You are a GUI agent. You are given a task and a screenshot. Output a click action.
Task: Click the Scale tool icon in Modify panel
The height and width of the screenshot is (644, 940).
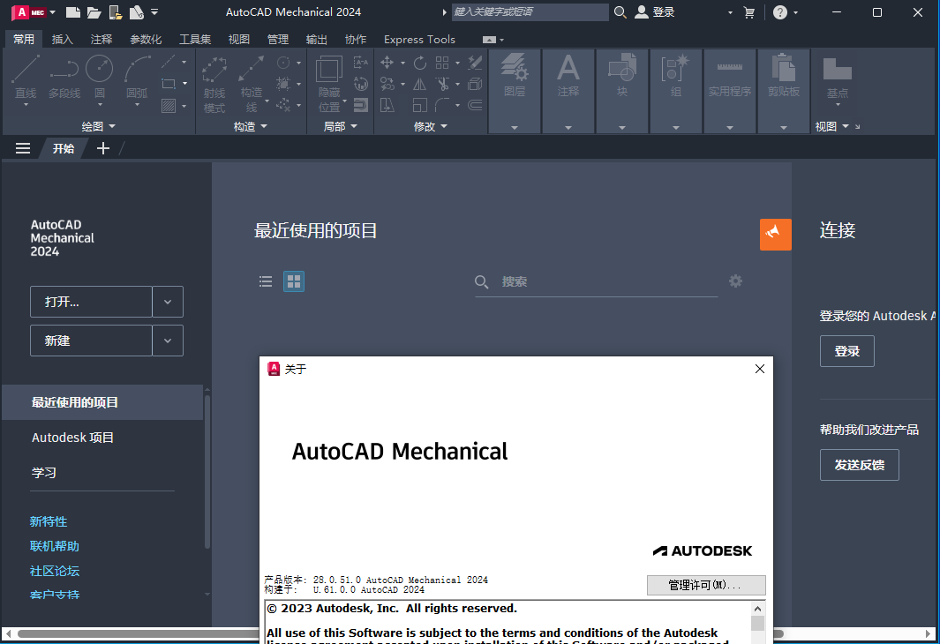419,106
